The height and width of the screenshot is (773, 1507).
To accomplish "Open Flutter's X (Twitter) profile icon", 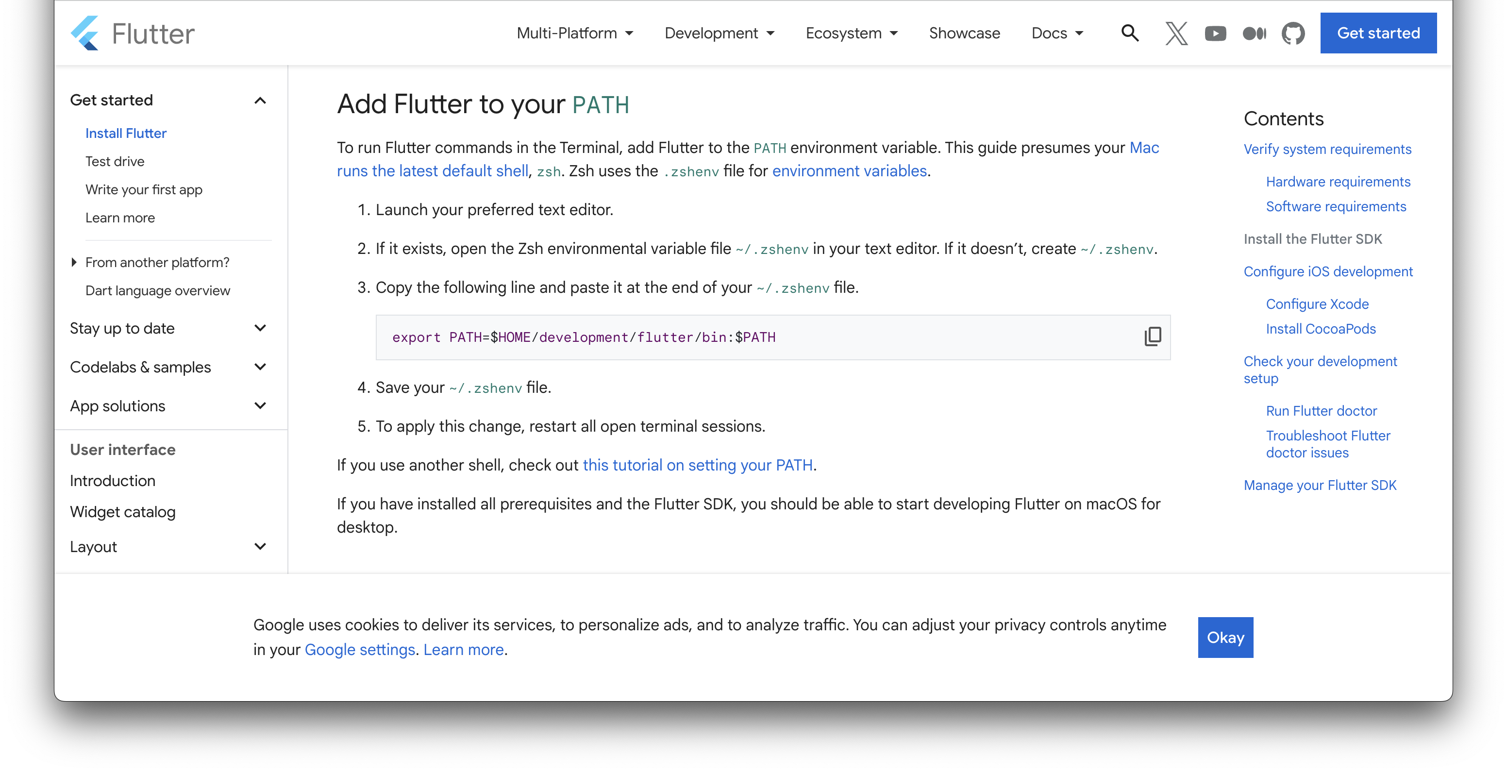I will (1176, 34).
